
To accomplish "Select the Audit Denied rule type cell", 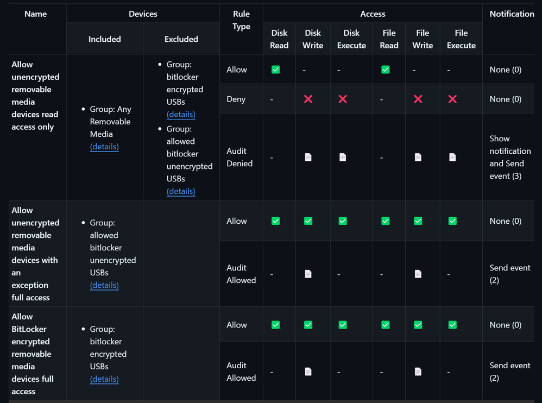I will 241,157.
